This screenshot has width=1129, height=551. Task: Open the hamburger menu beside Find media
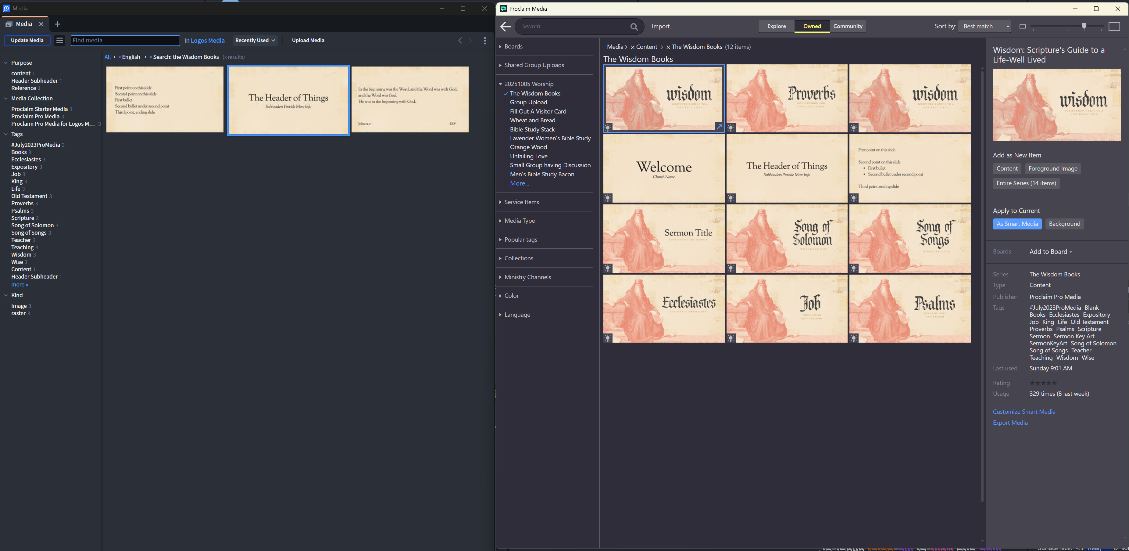[x=60, y=40]
